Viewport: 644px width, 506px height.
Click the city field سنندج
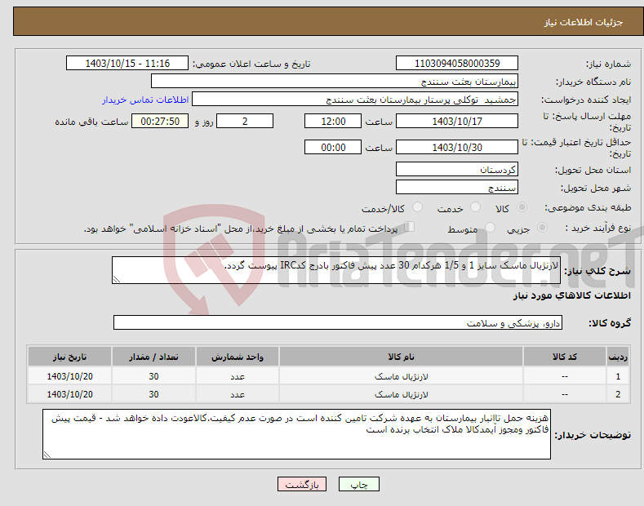pos(457,187)
